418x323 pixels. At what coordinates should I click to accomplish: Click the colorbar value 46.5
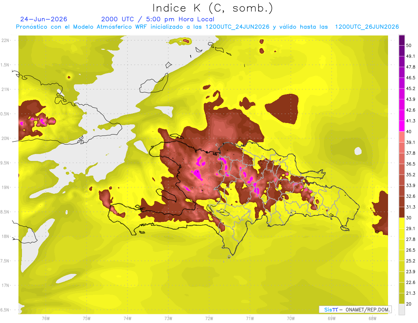tap(411, 78)
